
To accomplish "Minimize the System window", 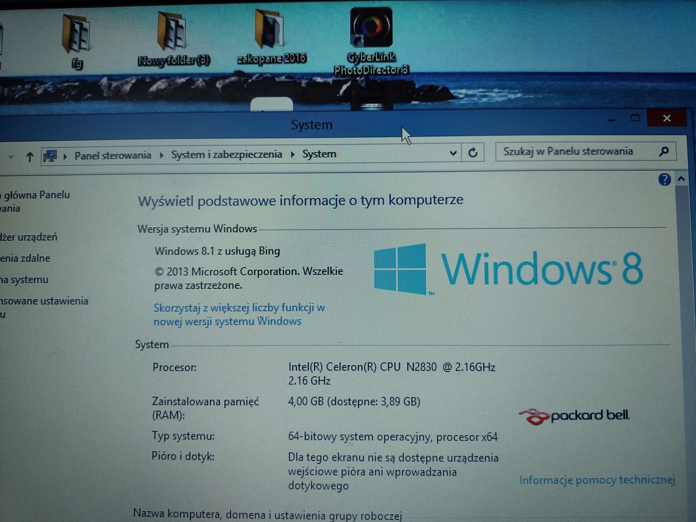I will coord(611,119).
